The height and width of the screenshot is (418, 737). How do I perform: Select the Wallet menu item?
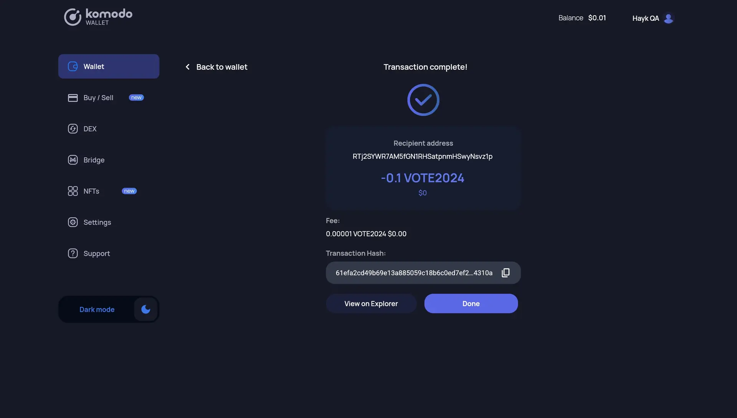(109, 66)
